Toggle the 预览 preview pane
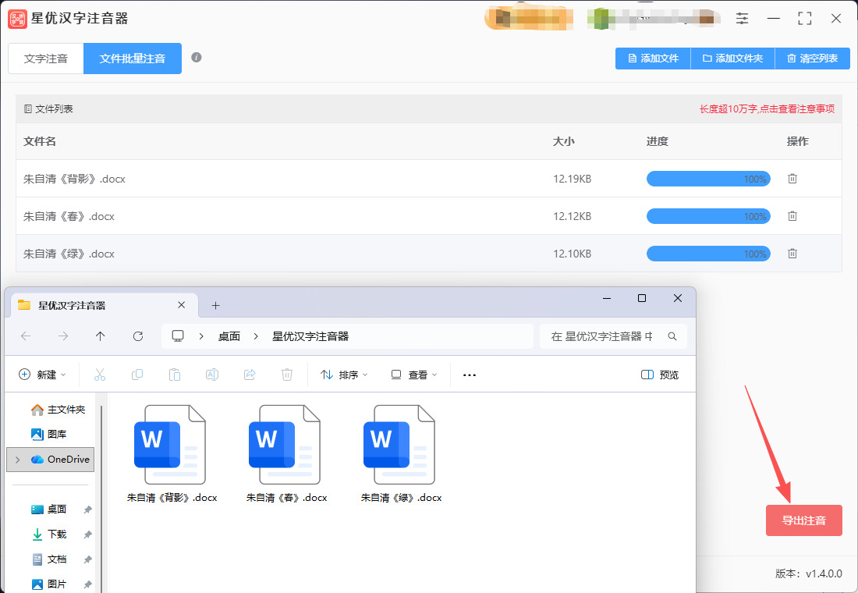The height and width of the screenshot is (593, 858). pos(659,375)
